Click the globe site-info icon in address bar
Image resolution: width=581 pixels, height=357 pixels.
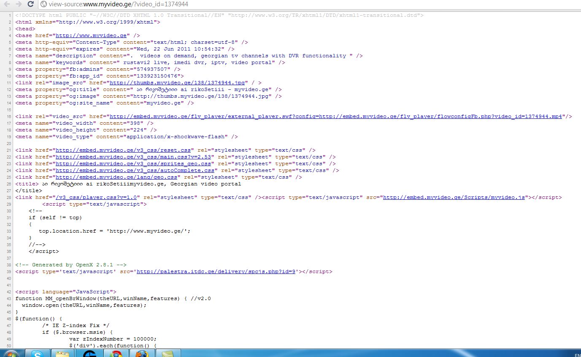[x=43, y=4]
